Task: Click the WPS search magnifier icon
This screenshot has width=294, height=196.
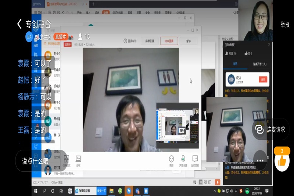Action: pos(235,13)
